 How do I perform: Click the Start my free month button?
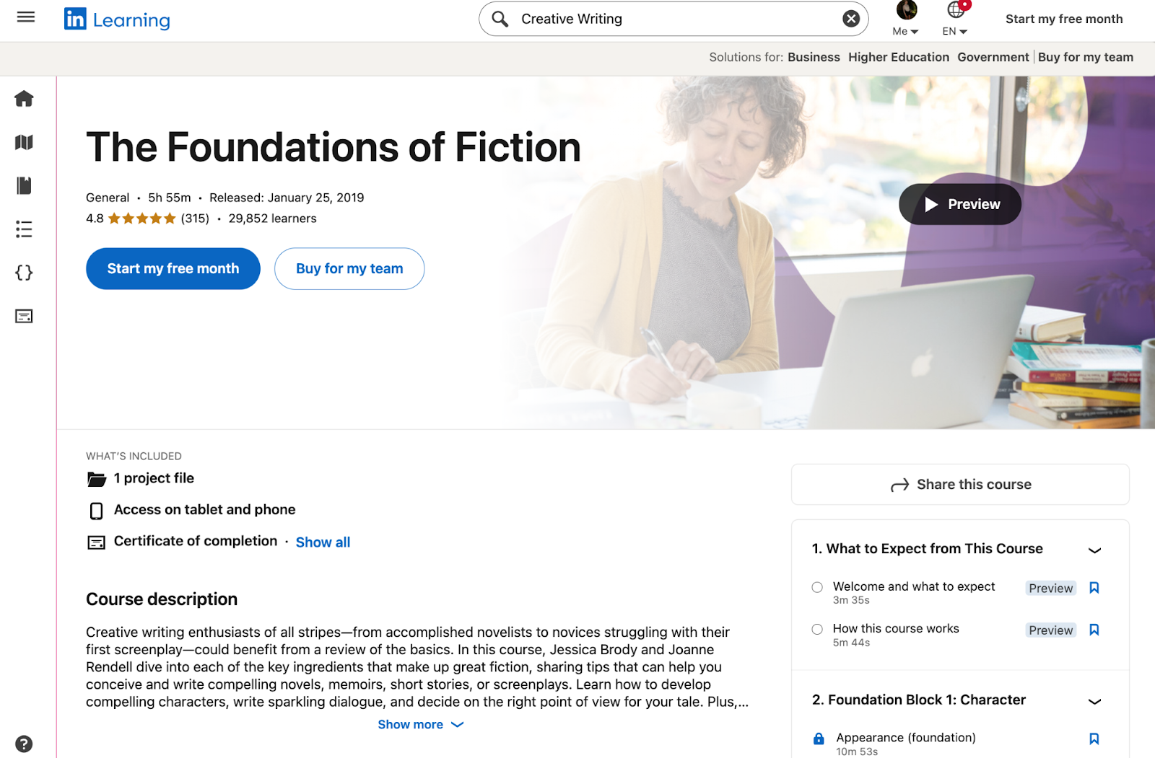pyautogui.click(x=173, y=268)
